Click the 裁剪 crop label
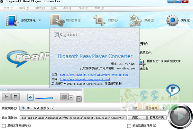193x130 pixels. (x=113, y=20)
